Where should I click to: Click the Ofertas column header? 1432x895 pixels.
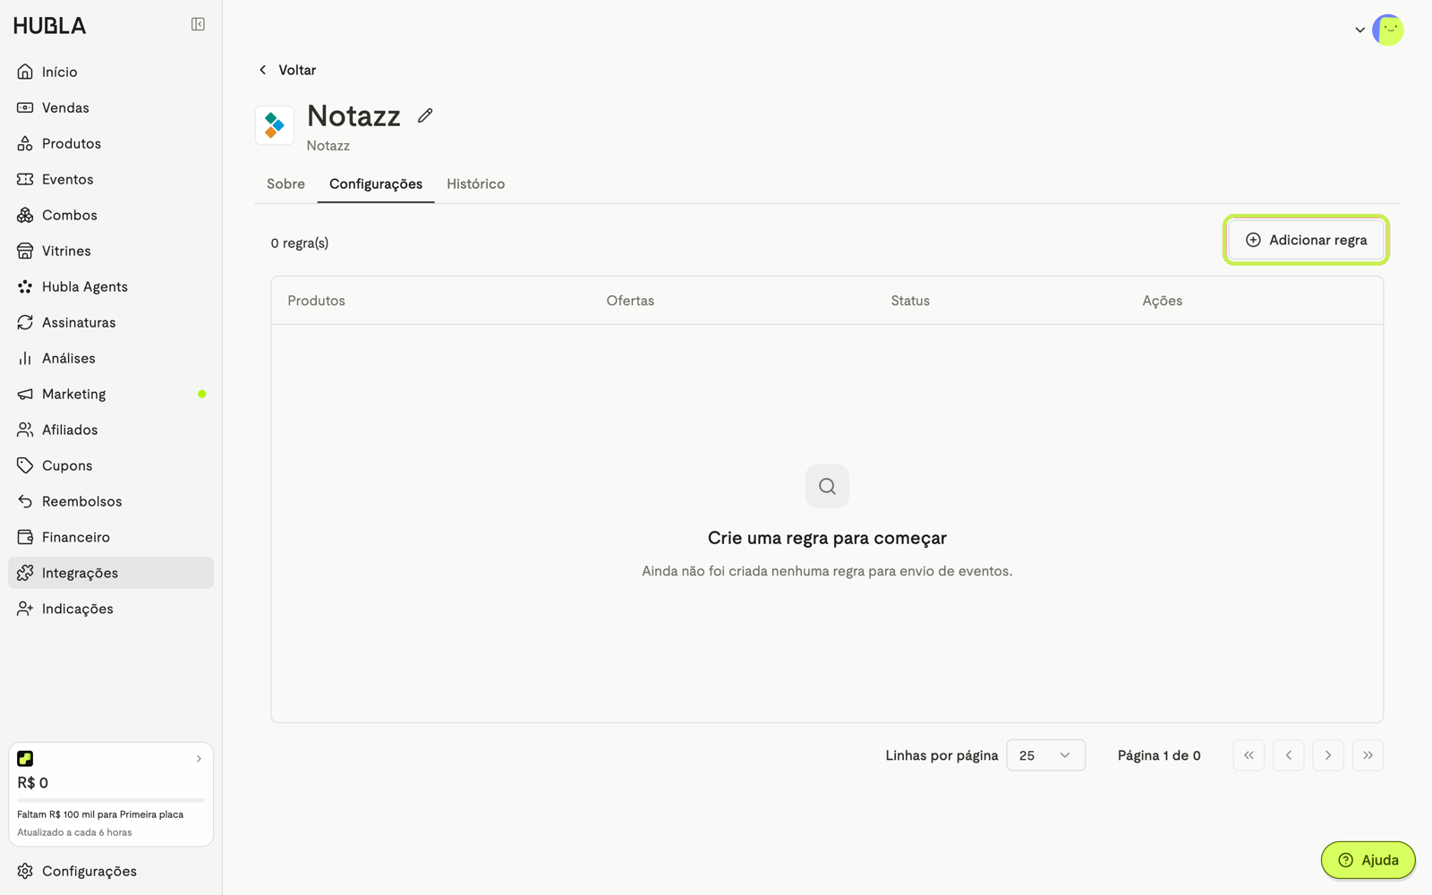(630, 301)
